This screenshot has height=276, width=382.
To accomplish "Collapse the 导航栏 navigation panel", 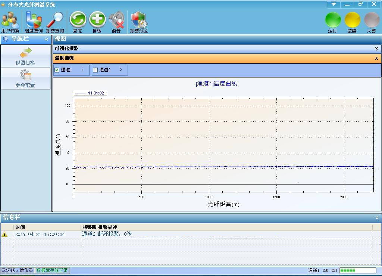I will (47, 39).
